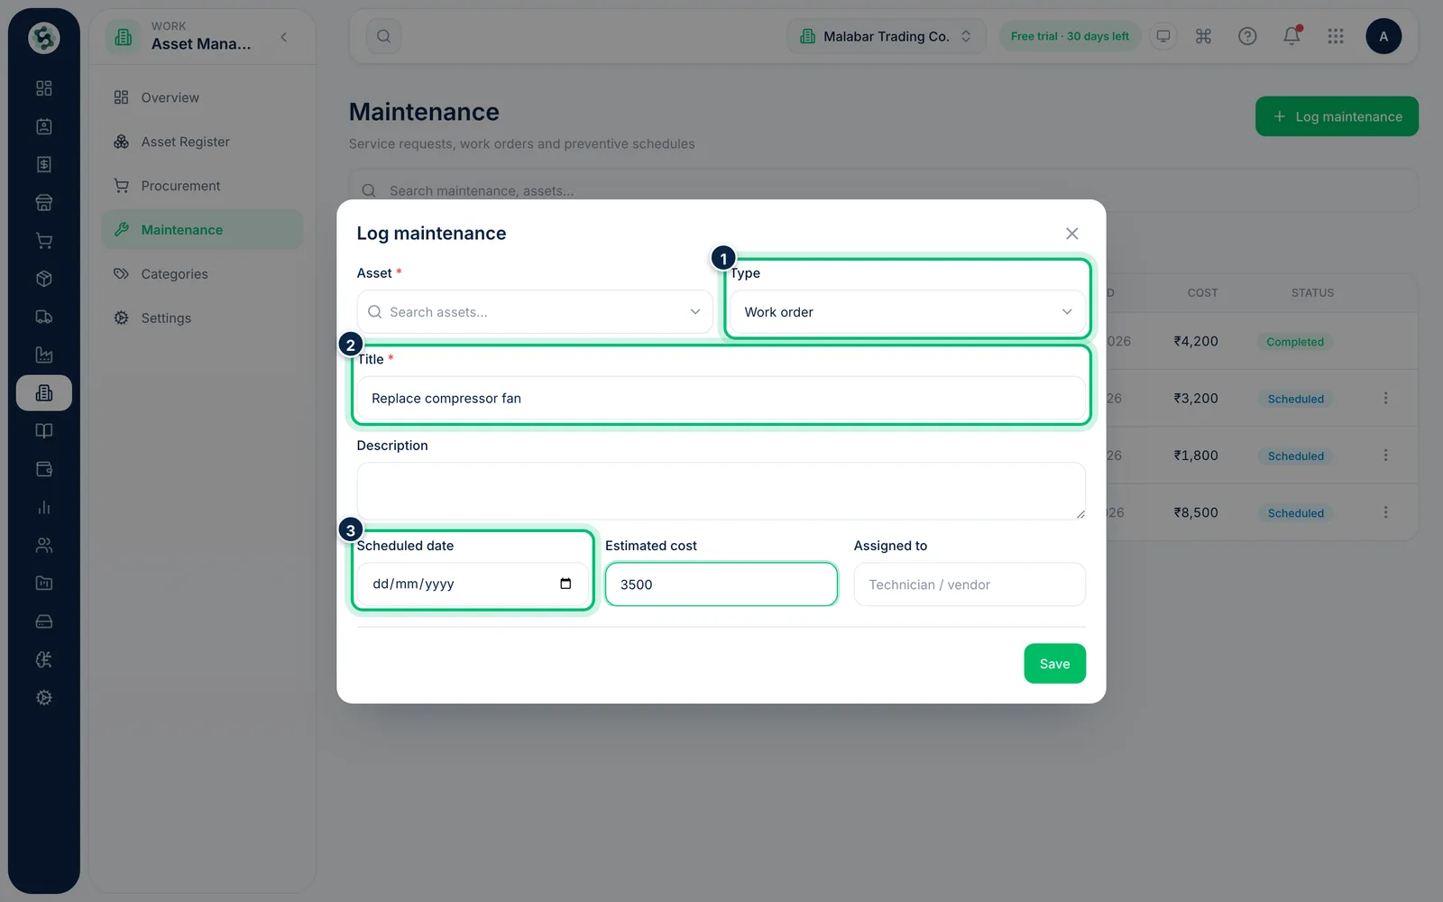Viewport: 1443px width, 902px height.
Task: Open the Type dropdown showing Work order
Action: [907, 312]
